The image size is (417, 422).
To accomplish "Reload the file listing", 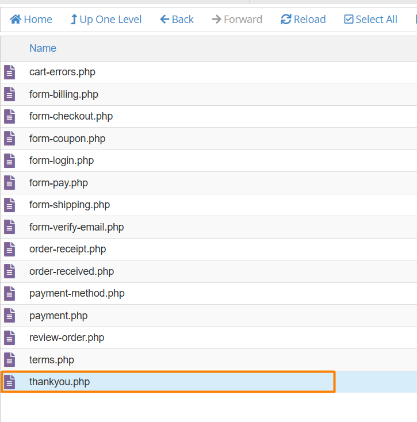I will point(303,20).
